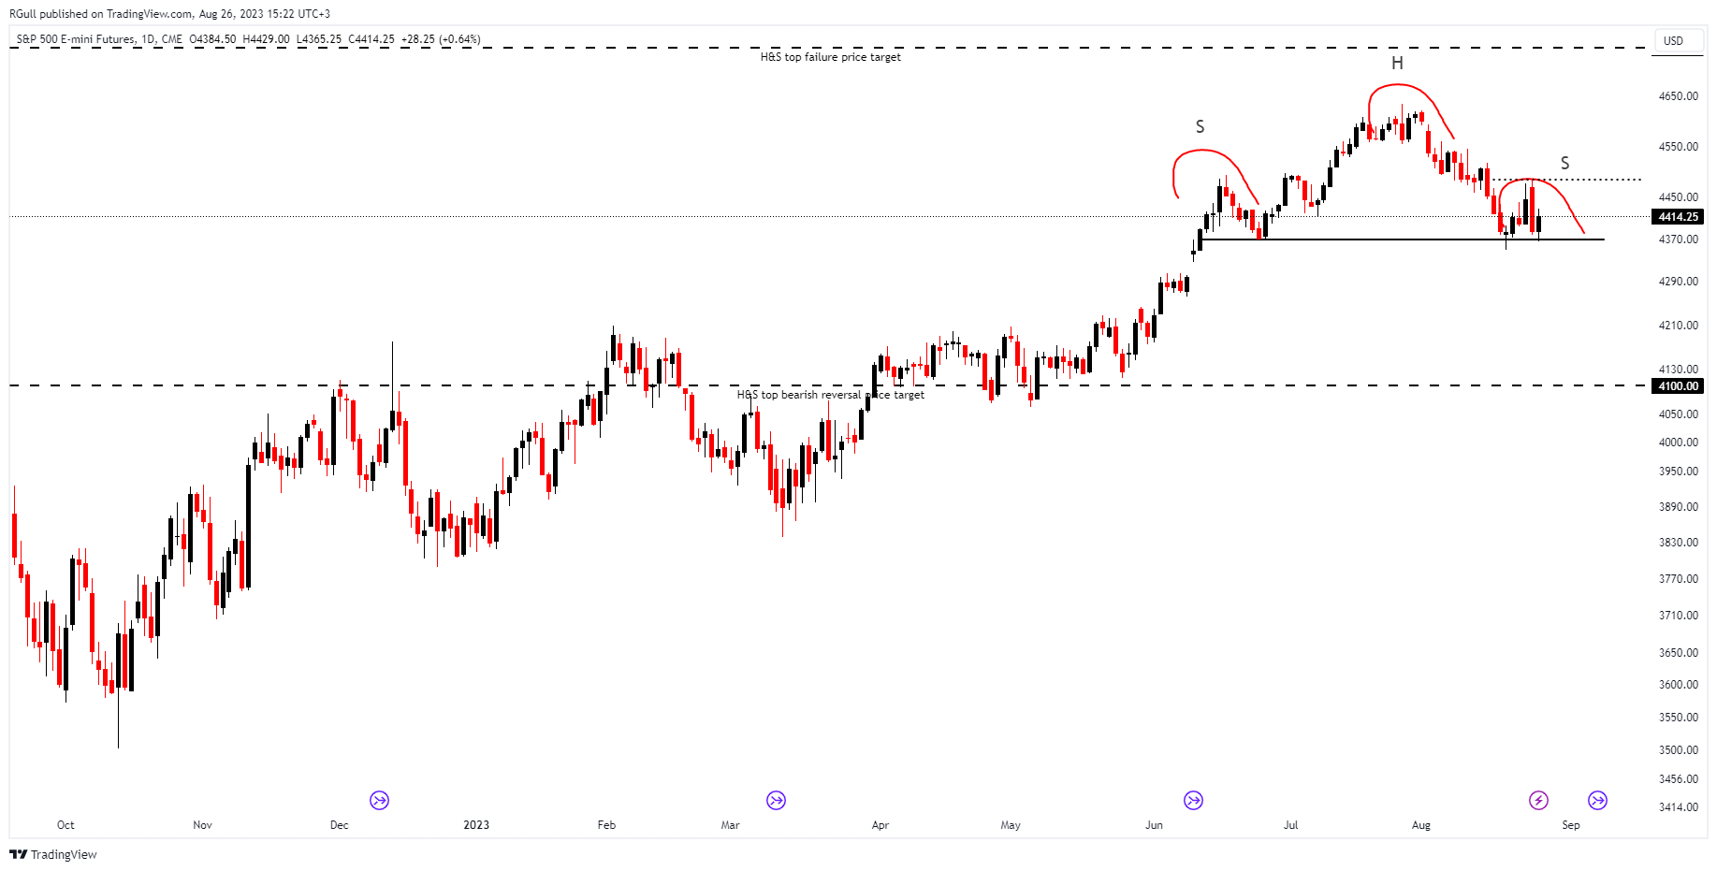Click the contract roll icon near Sep

tap(1597, 800)
